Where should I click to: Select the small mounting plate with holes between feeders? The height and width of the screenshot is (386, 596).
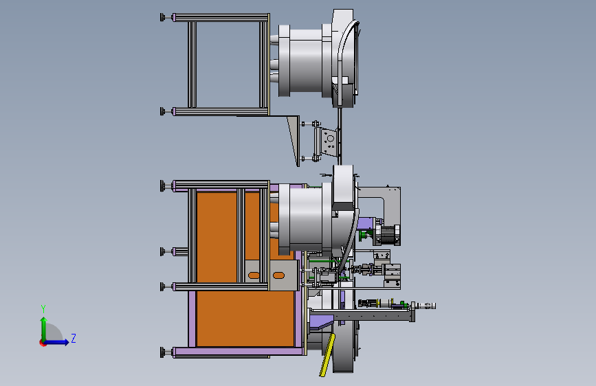[x=329, y=141]
